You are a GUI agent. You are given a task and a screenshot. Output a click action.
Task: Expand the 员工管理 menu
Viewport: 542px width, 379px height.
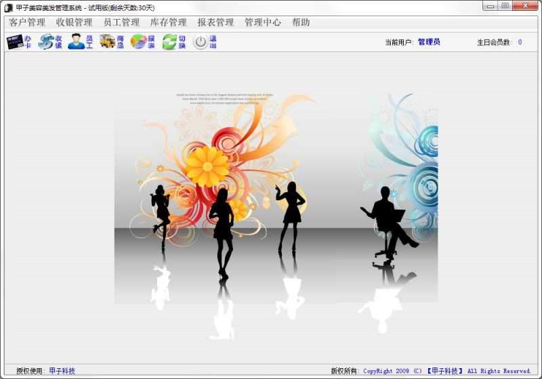click(121, 22)
